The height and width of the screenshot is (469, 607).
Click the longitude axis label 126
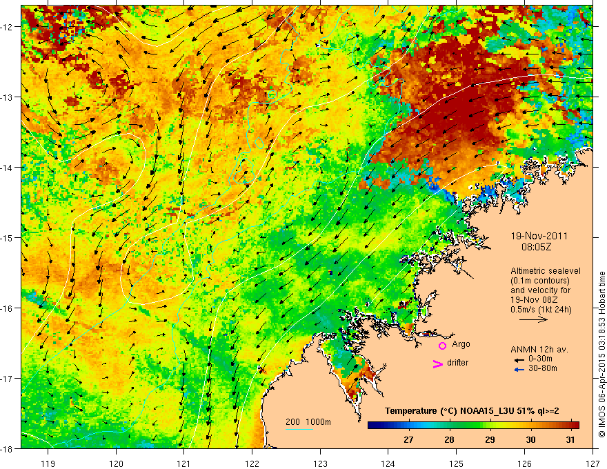click(x=524, y=463)
